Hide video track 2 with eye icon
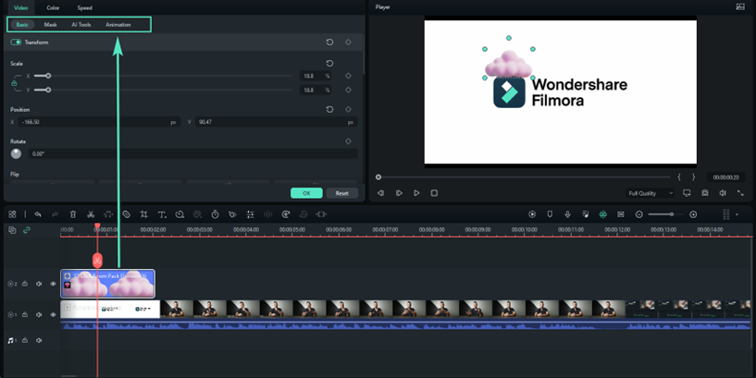Screen dimensions: 756x378 [53, 284]
